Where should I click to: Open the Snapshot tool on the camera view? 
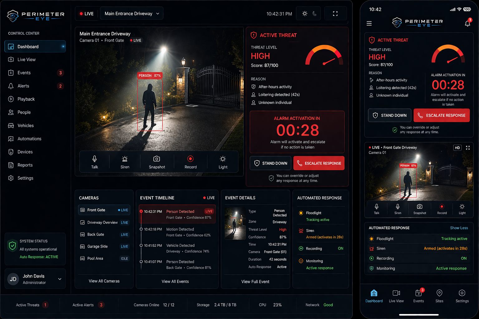pyautogui.click(x=157, y=162)
